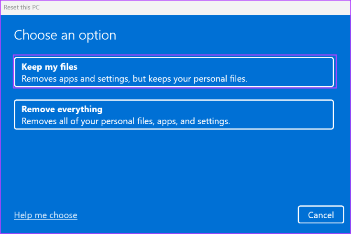The image size is (351, 234).
Task: Pick the option that removes all personal files
Action: click(174, 115)
